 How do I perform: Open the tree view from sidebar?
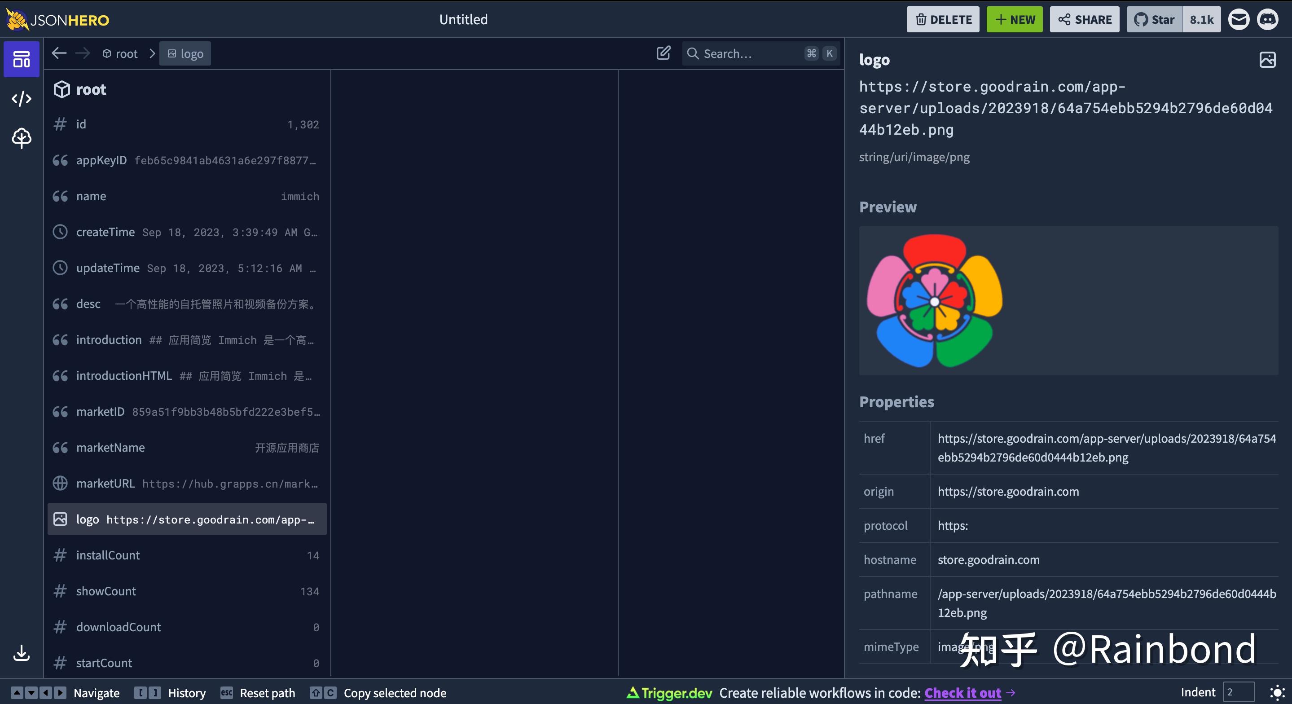pos(22,138)
